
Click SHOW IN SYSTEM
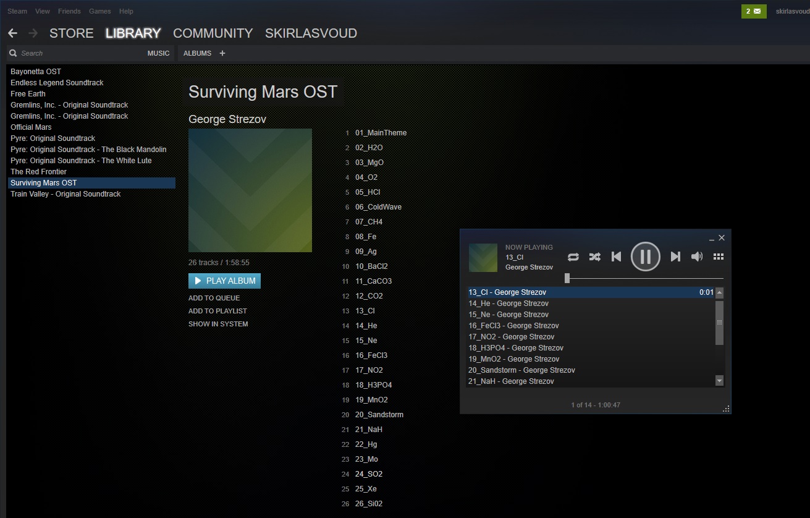click(218, 324)
